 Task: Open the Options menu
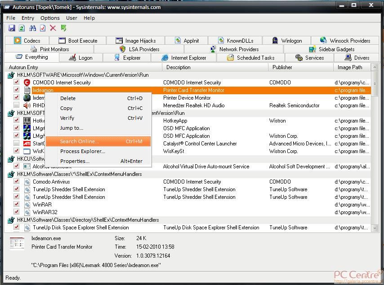(50, 18)
